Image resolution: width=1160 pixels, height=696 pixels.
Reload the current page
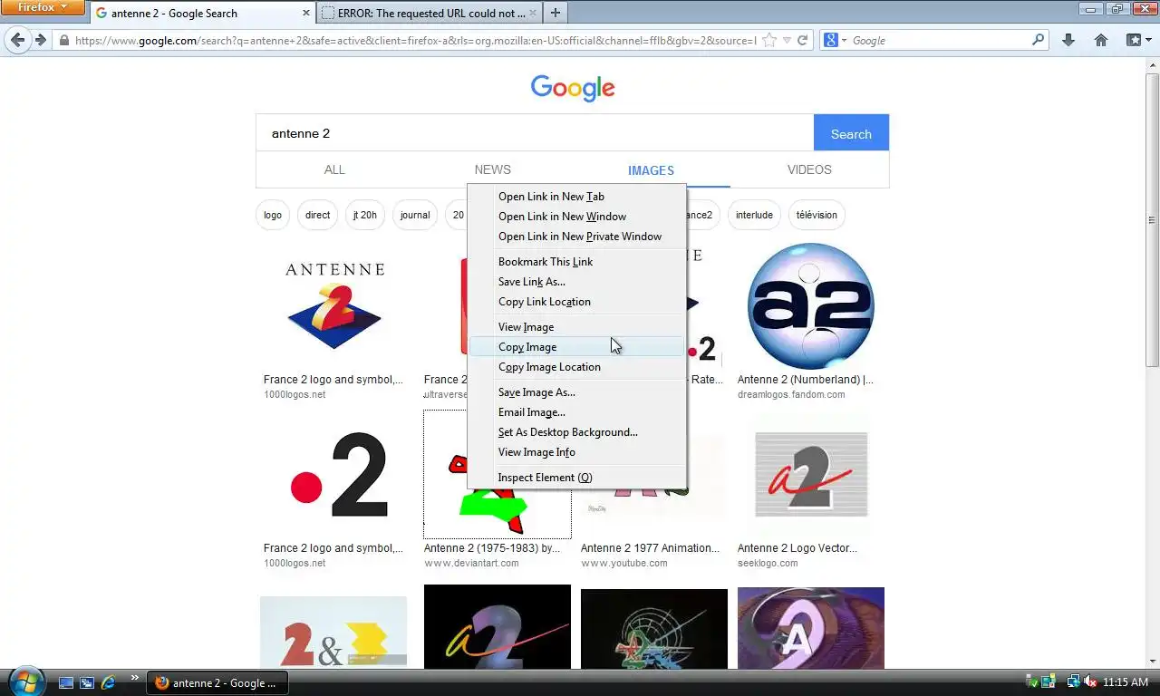pyautogui.click(x=802, y=40)
